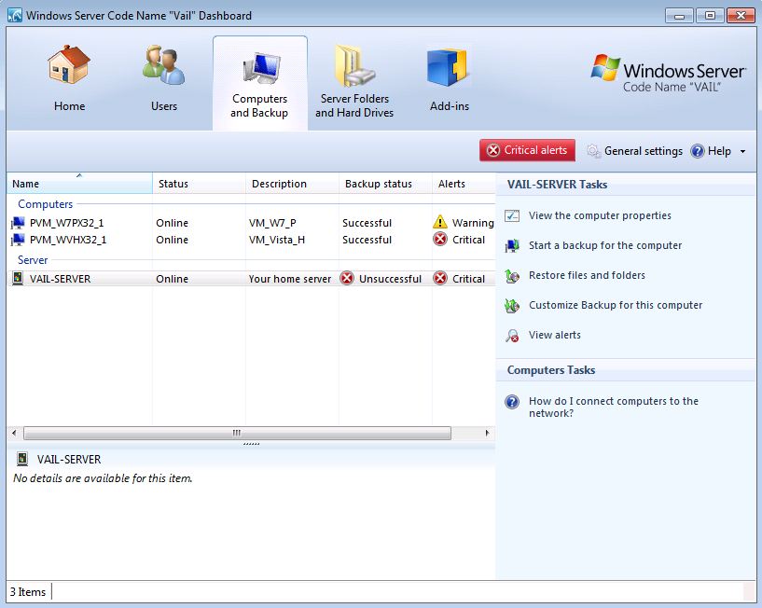Image resolution: width=762 pixels, height=608 pixels.
Task: Show the red Critical alerts button
Action: coord(527,150)
